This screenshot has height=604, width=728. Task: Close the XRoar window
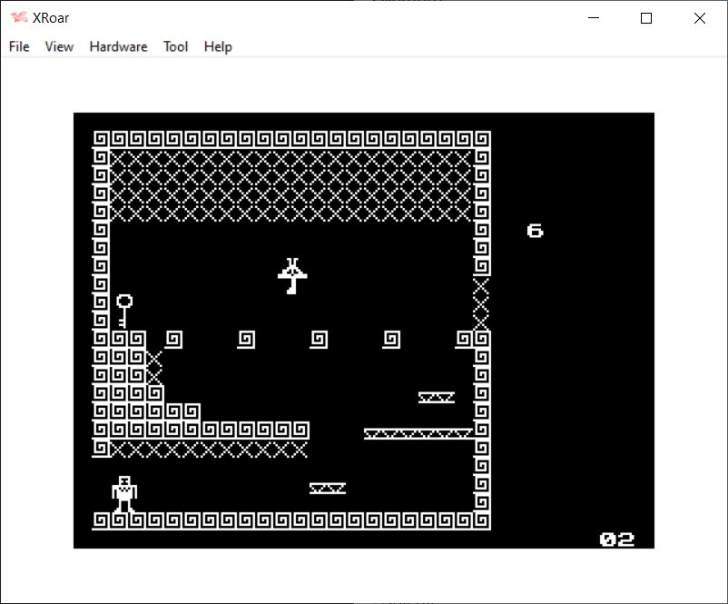coord(699,18)
